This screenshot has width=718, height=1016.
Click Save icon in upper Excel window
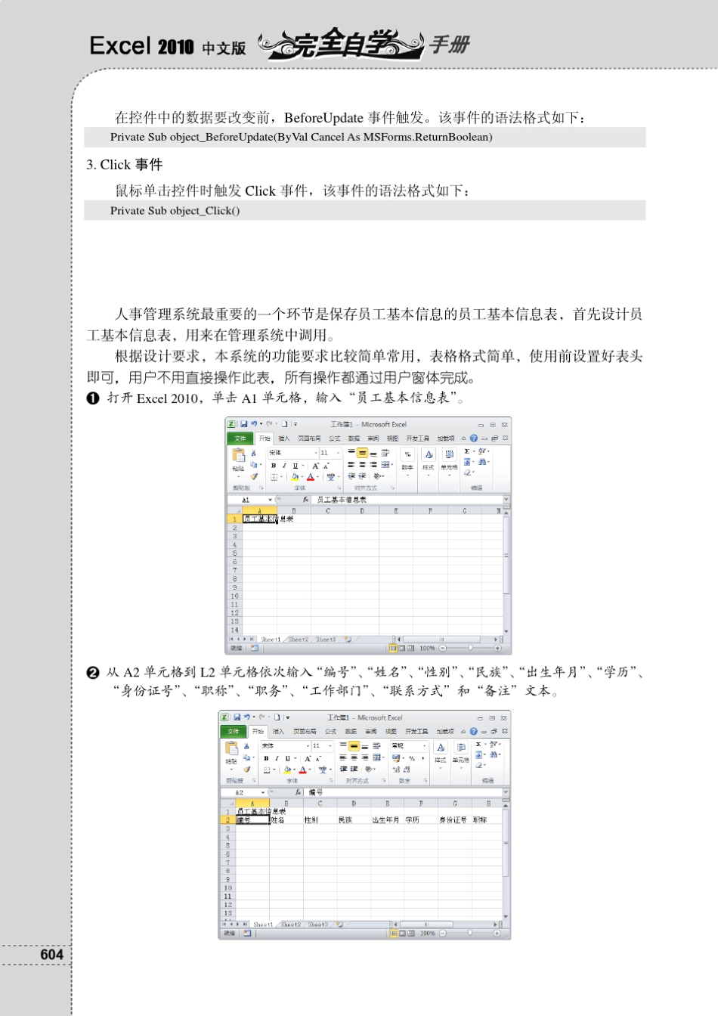coord(244,424)
